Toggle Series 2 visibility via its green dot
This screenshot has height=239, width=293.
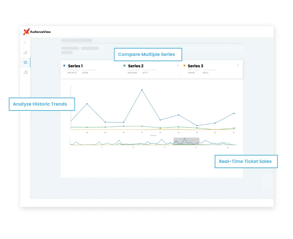pos(124,66)
